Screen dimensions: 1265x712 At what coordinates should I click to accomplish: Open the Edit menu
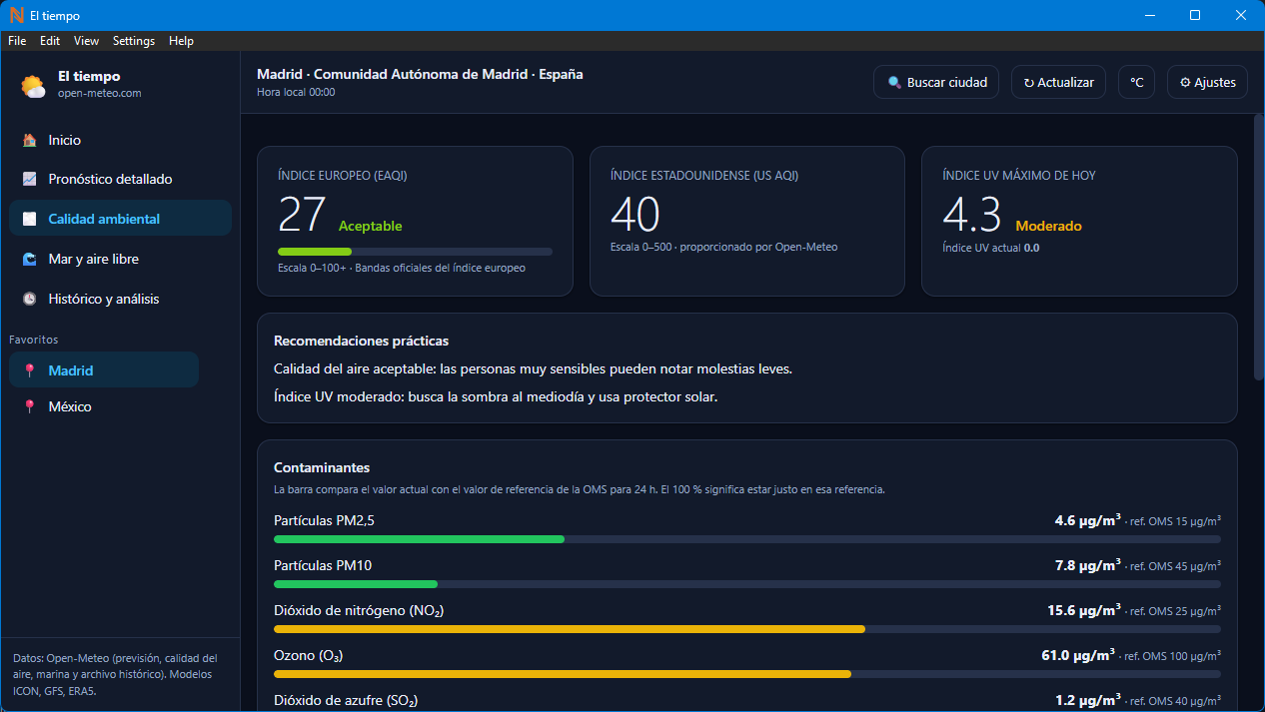[50, 41]
